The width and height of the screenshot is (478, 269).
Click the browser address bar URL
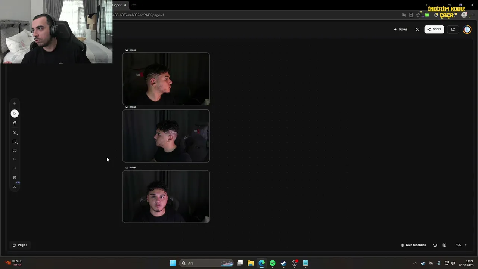pyautogui.click(x=138, y=15)
